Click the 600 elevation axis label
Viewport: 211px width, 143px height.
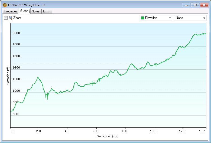click(15, 114)
